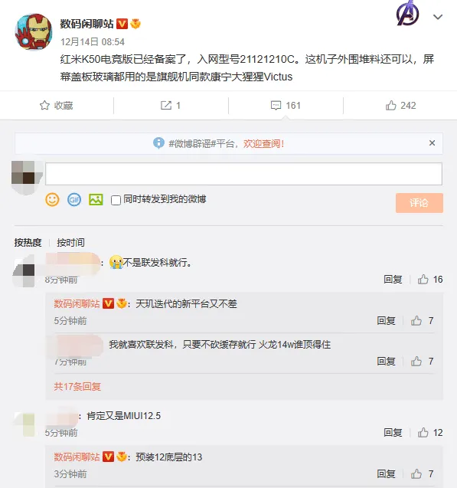The width and height of the screenshot is (457, 488).
Task: Open the emoji picker smiley icon
Action: 52,199
